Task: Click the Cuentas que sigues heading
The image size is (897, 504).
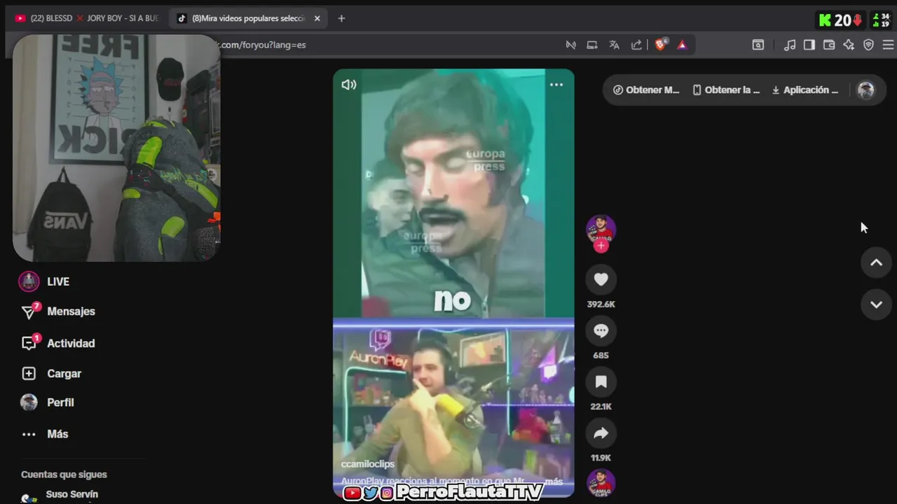Action: click(x=64, y=475)
